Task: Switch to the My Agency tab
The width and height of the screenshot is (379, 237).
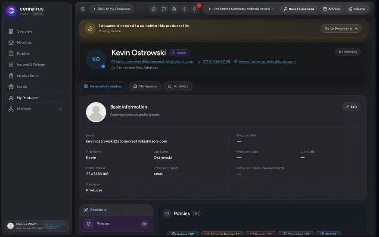Action: pos(145,86)
